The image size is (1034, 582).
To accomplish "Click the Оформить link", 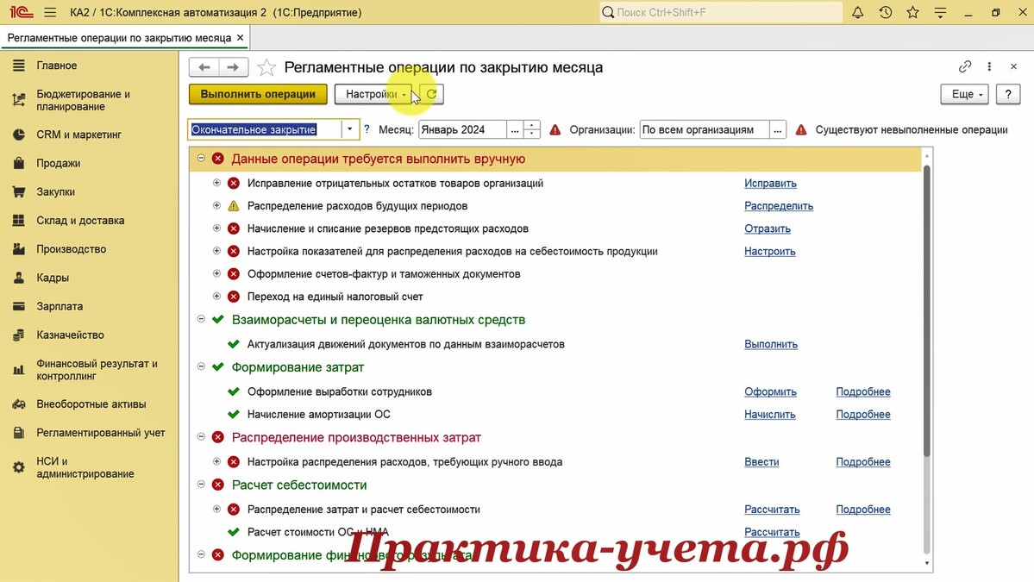I will coord(770,391).
